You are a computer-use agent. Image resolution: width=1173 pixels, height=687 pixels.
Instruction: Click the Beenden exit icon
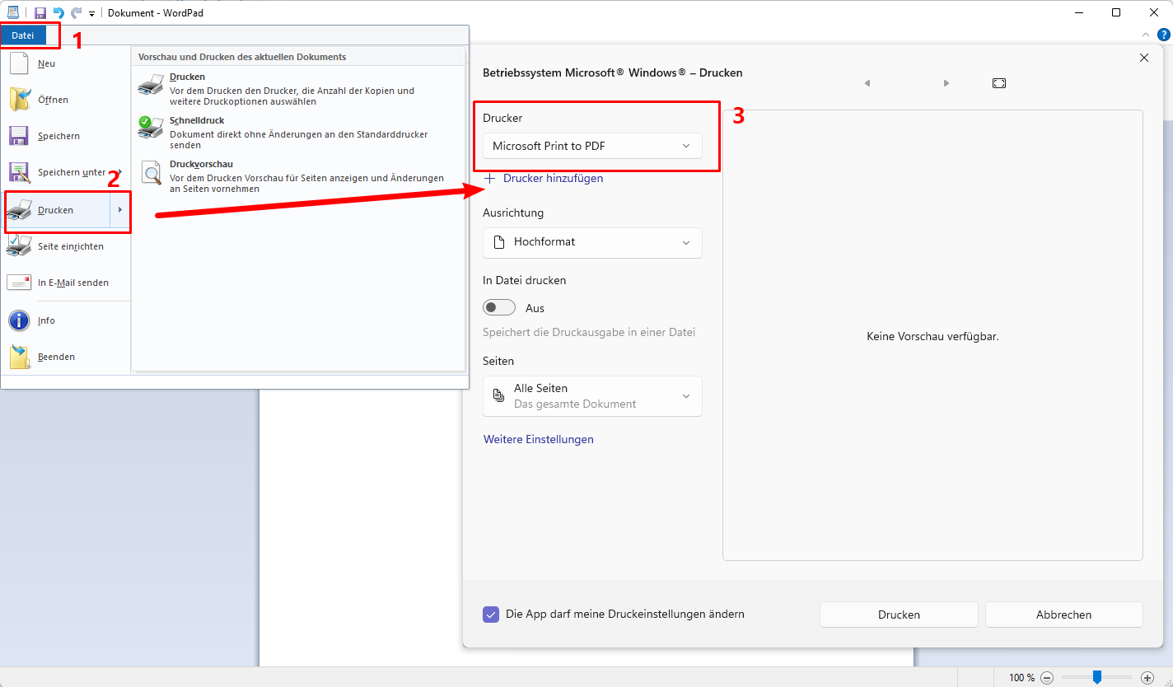click(19, 357)
